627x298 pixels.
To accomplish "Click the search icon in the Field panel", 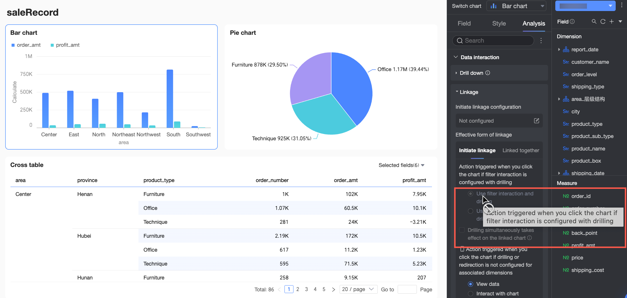I will pos(594,21).
